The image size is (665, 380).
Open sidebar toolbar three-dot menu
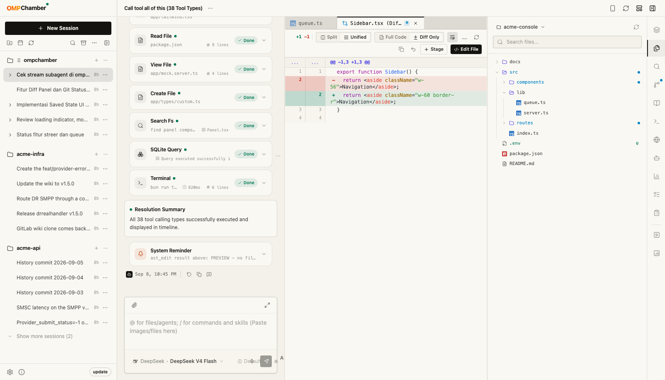point(94,43)
